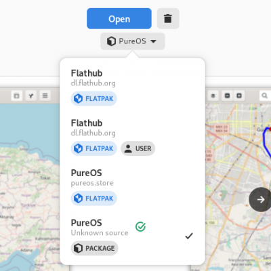Click the right street map screenshot thumbnail
This screenshot has height=271, width=271.
(x=238, y=179)
